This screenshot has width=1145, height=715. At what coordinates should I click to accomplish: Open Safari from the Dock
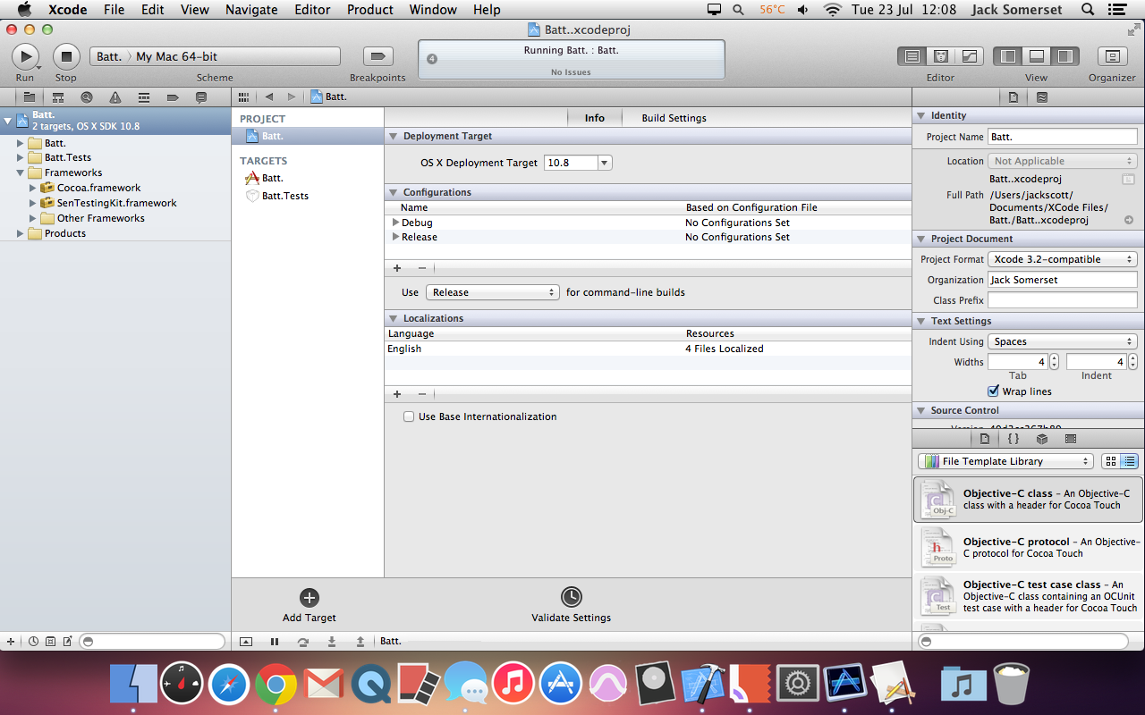[x=229, y=685]
